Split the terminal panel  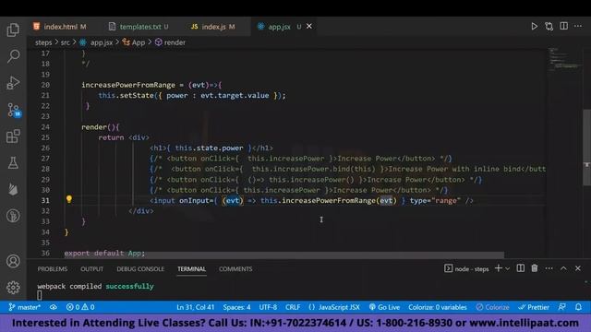pos(521,268)
